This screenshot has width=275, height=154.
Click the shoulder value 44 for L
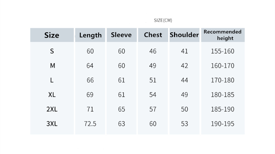(x=184, y=80)
